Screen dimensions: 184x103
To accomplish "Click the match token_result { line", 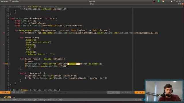I will (x=32, y=73).
